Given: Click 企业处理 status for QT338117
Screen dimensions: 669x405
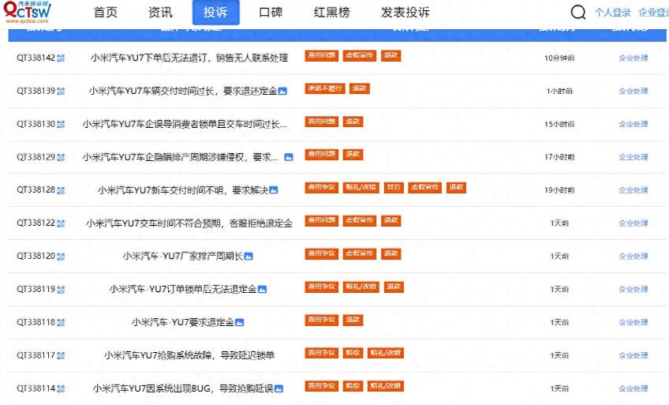Looking at the screenshot, I should click(633, 355).
